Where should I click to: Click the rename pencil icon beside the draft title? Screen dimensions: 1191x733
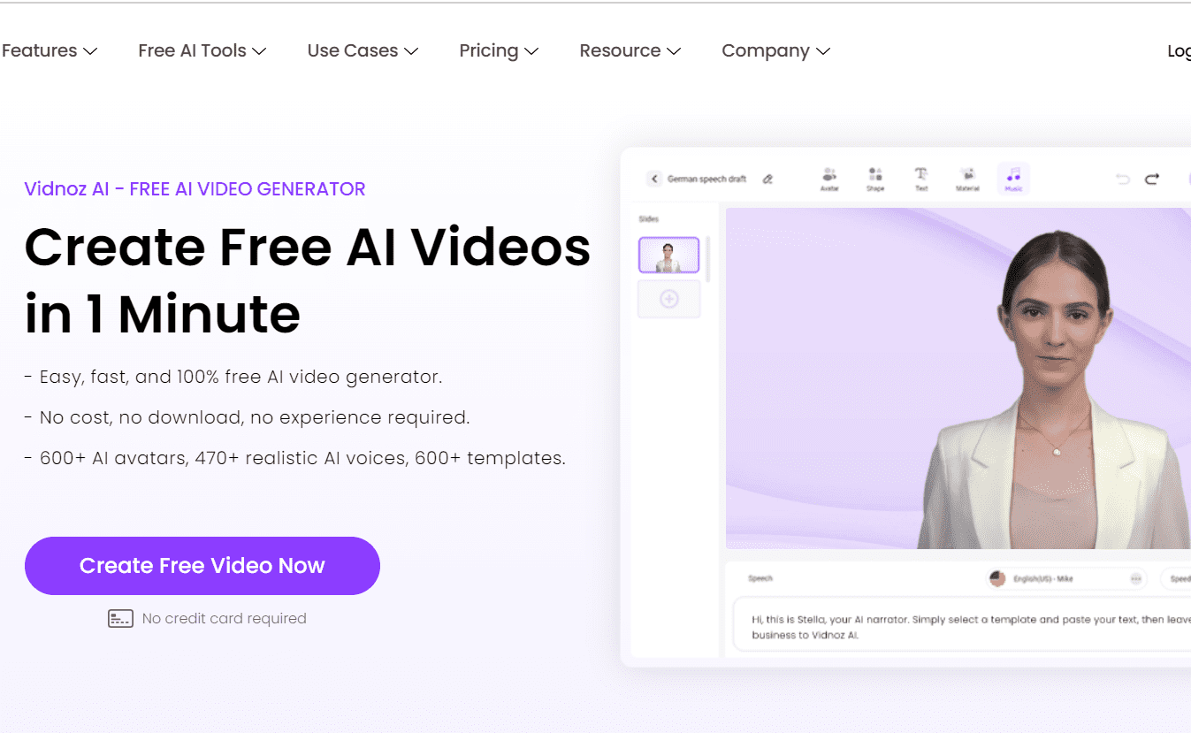pyautogui.click(x=767, y=179)
